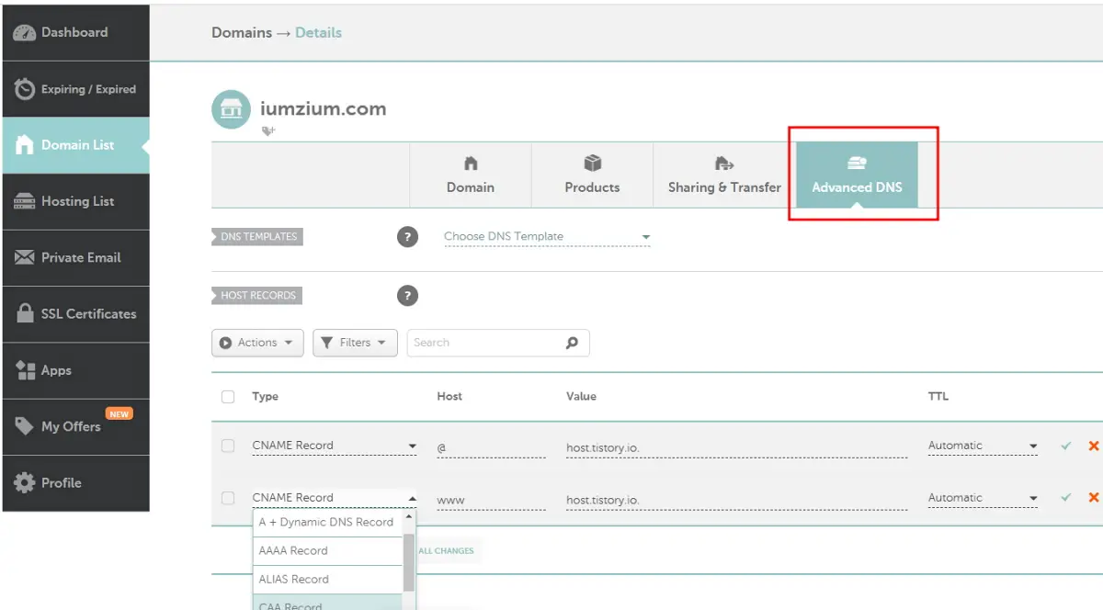Open the Apps sidebar item
Screen dimensions: 1103x610
coord(55,370)
